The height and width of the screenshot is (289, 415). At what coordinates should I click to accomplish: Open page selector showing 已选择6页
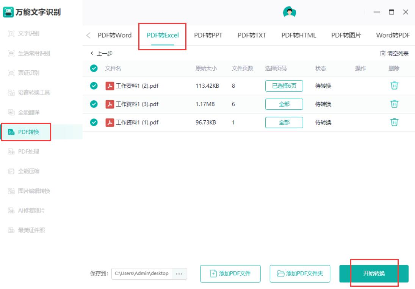[x=284, y=86]
